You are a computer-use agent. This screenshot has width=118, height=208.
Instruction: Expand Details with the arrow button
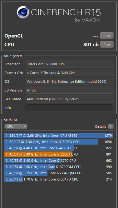pos(111,127)
